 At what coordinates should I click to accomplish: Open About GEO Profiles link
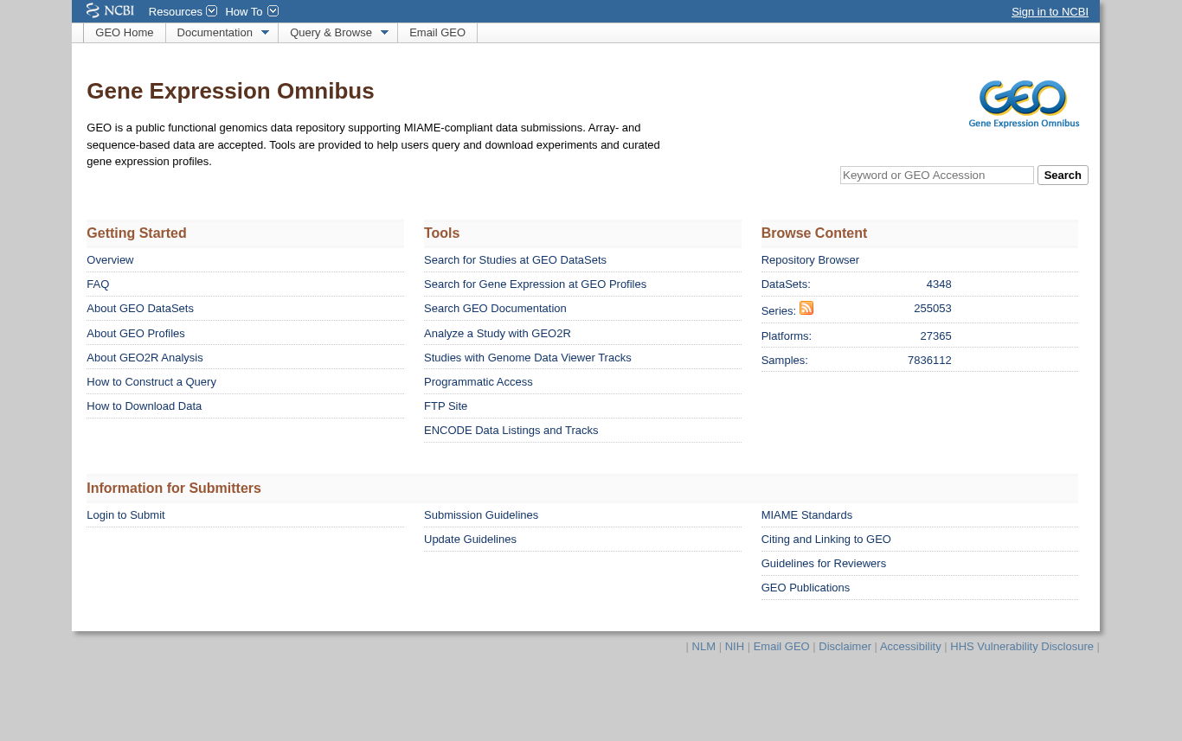point(136,334)
